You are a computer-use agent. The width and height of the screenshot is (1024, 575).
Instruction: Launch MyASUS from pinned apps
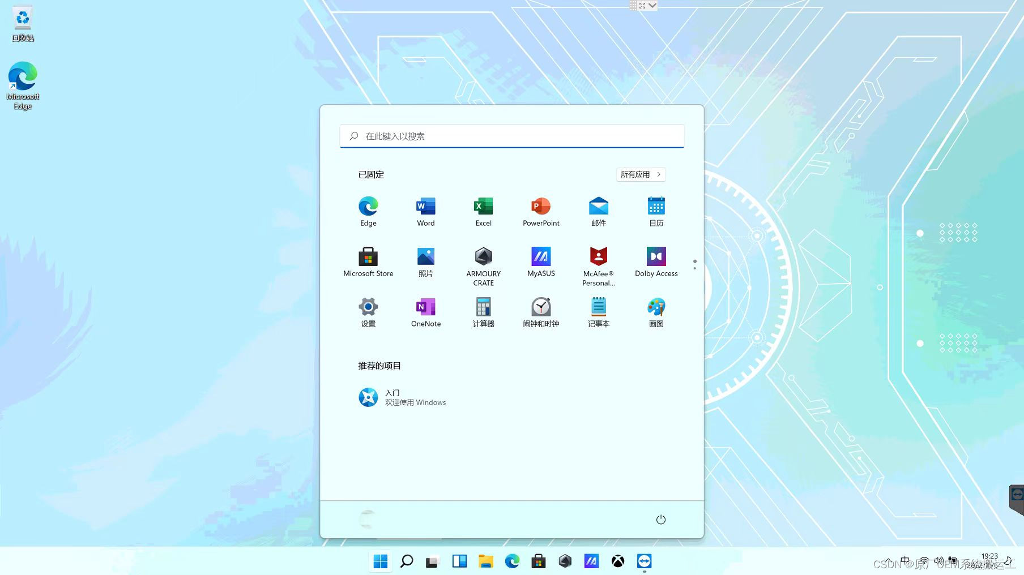tap(541, 261)
